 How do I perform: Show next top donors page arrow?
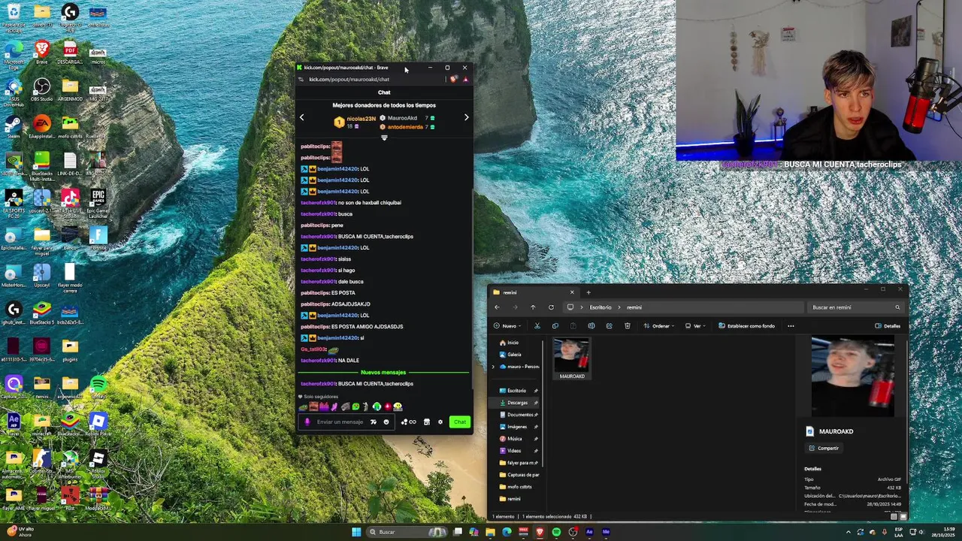[466, 117]
